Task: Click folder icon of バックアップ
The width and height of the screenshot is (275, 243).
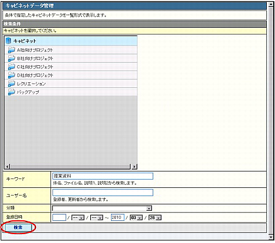Action: [11, 92]
